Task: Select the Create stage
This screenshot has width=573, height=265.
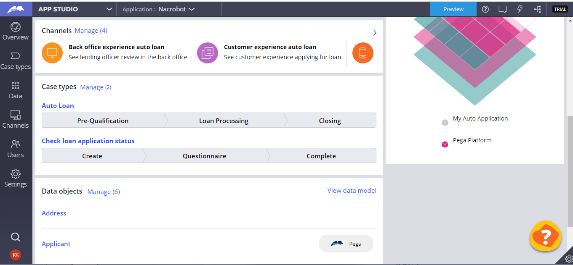Action: click(92, 156)
